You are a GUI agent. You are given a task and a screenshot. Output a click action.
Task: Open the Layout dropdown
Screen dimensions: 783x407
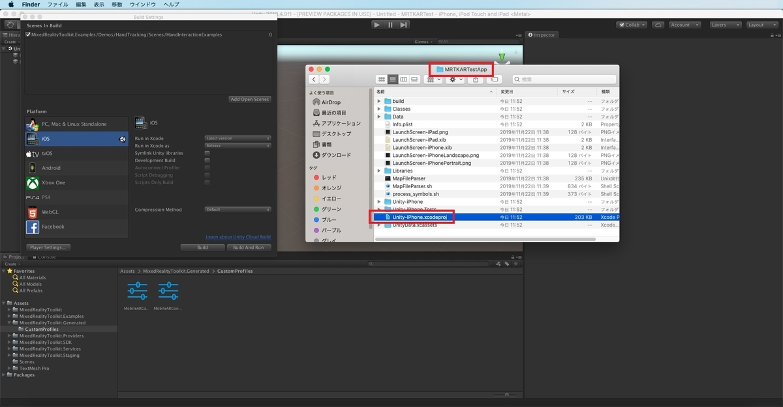tap(761, 25)
